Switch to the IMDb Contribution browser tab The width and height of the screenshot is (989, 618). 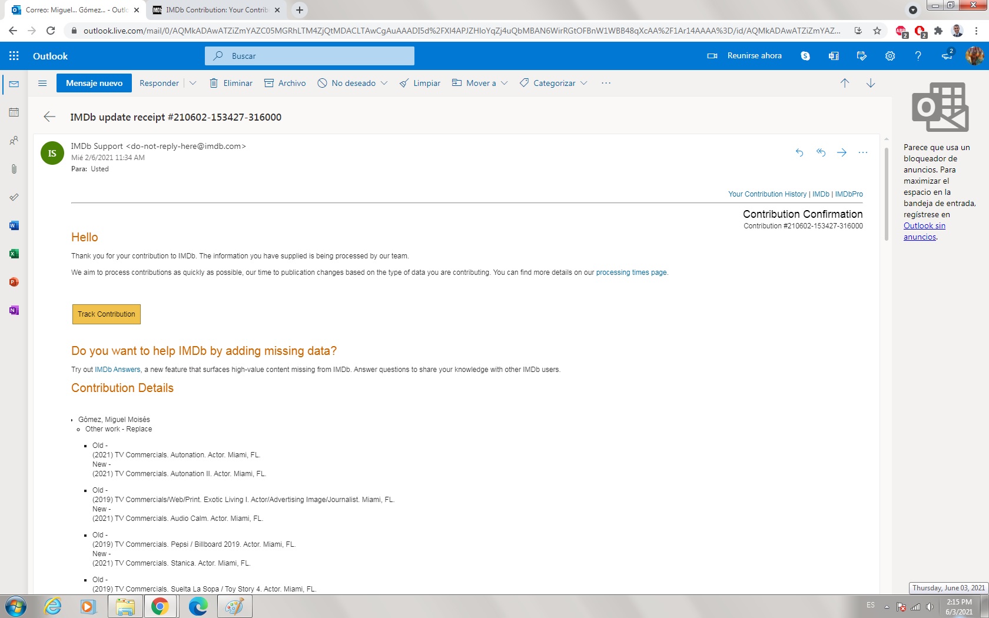coord(215,10)
